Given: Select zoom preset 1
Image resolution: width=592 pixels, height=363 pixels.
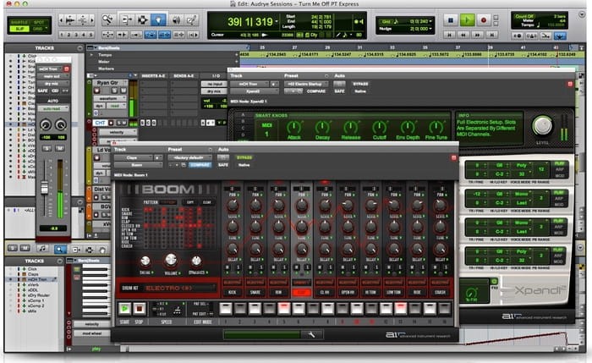Looking at the screenshot, I should [62, 35].
